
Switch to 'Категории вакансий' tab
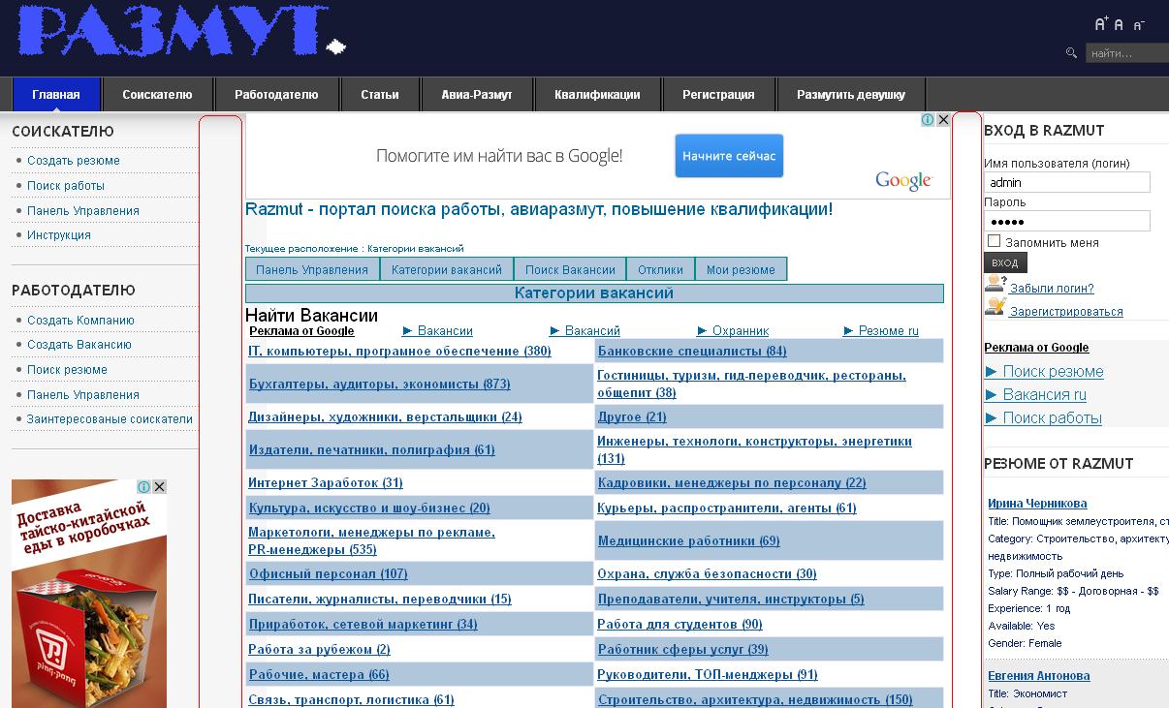coord(447,269)
